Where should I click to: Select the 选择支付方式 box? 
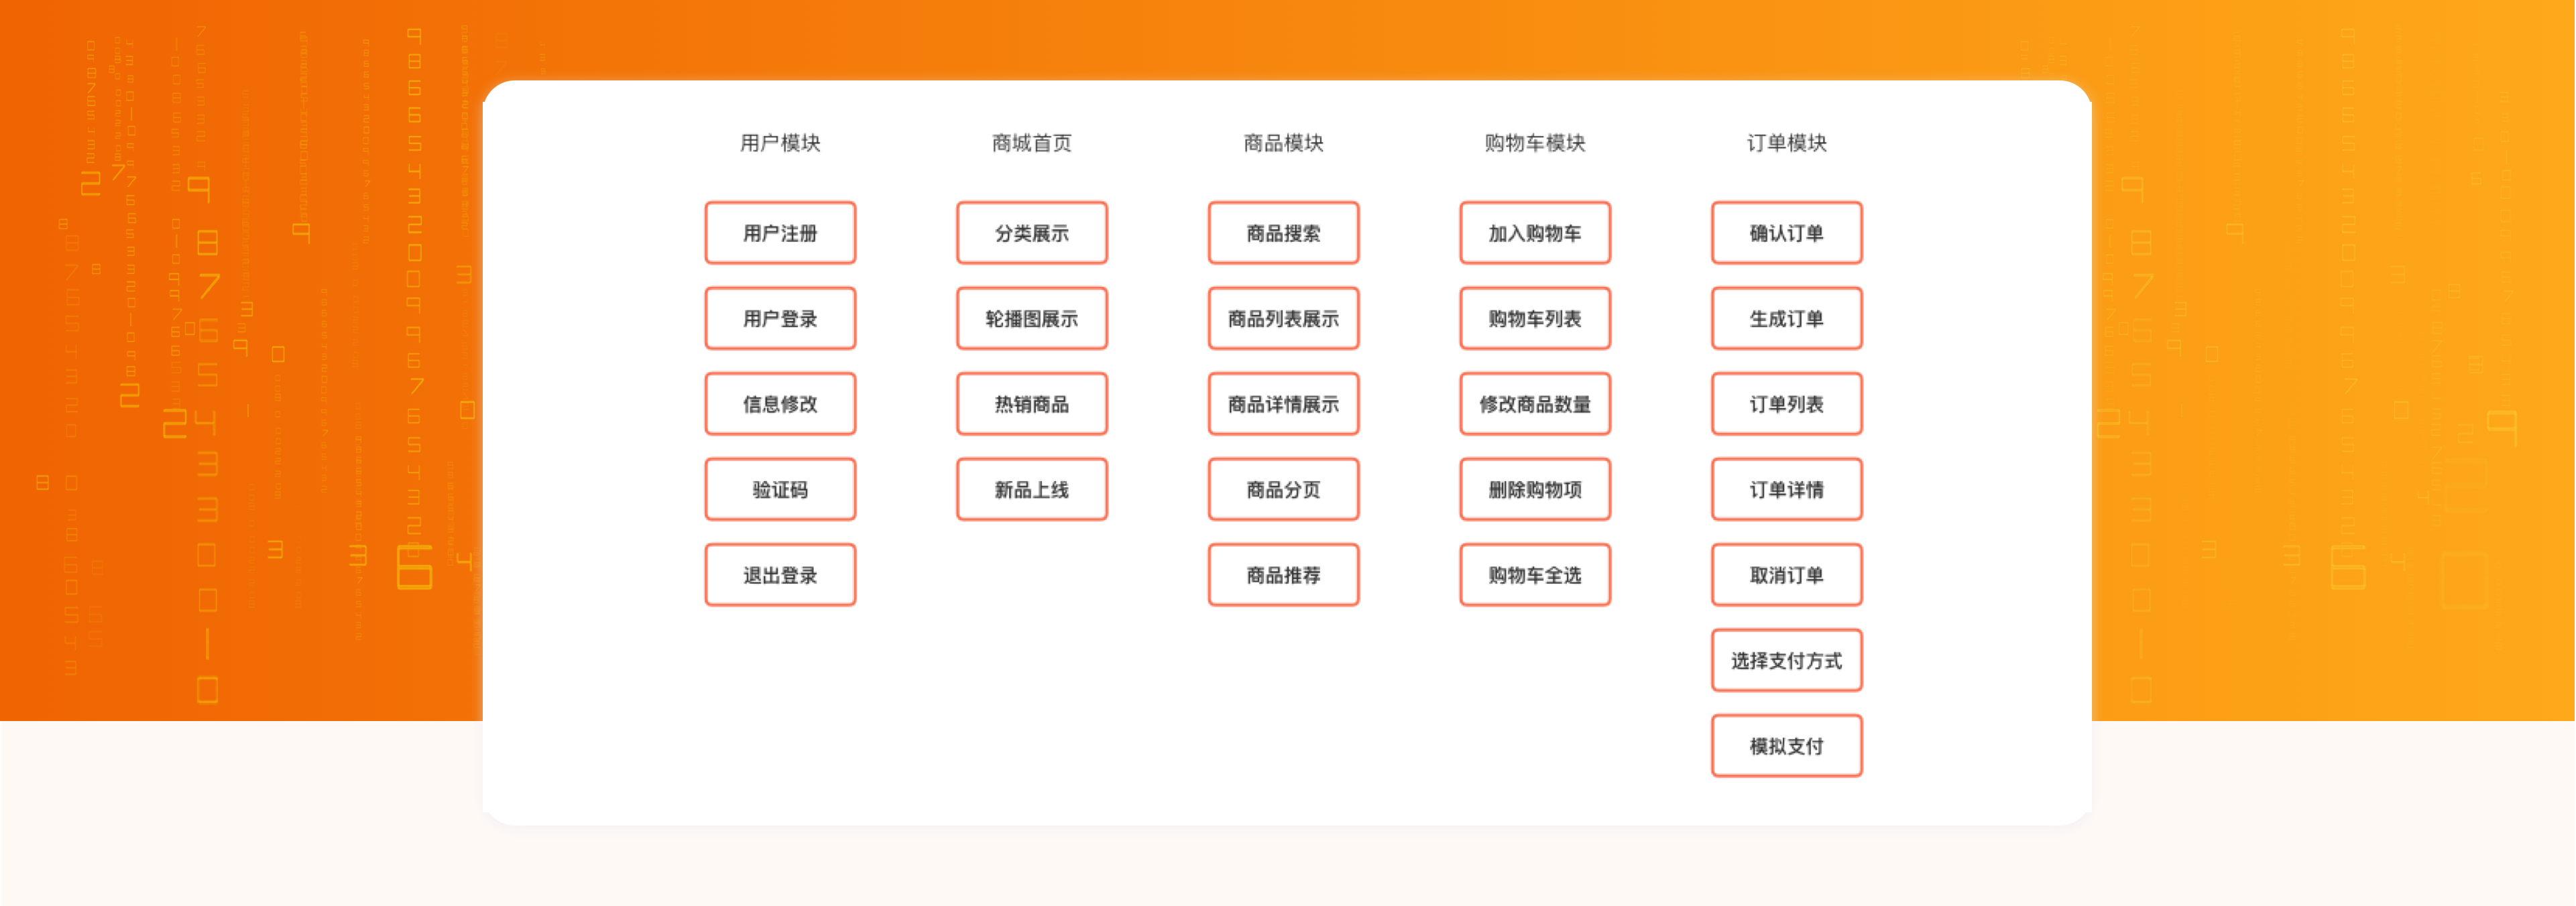pos(1787,660)
